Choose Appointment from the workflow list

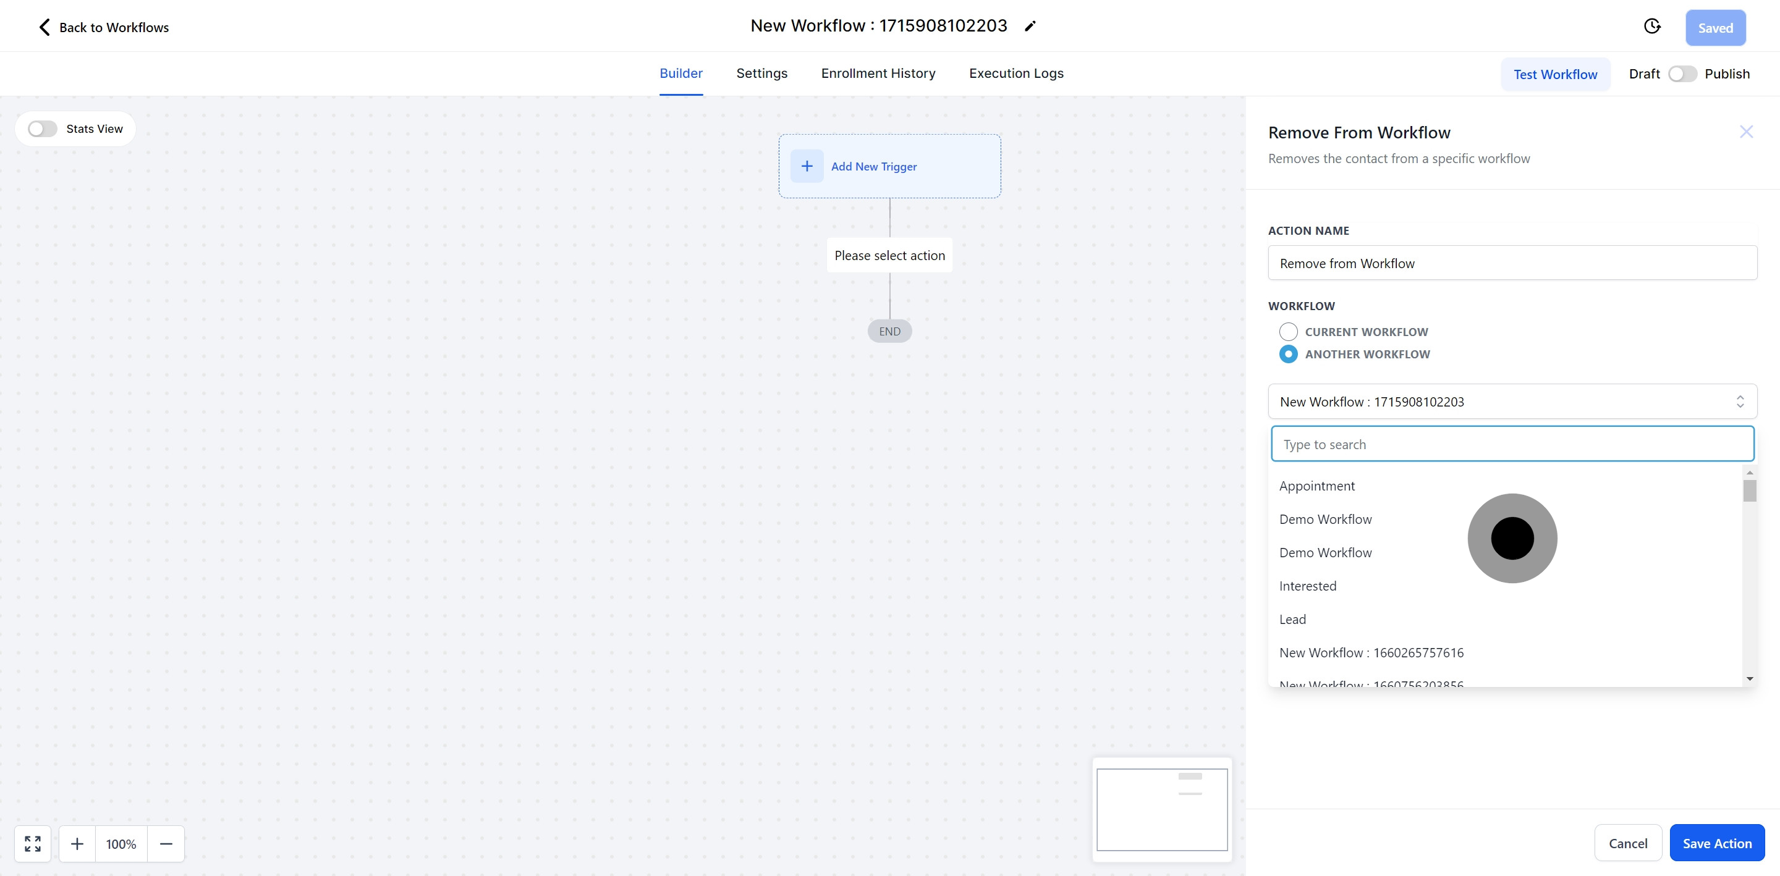(x=1316, y=486)
